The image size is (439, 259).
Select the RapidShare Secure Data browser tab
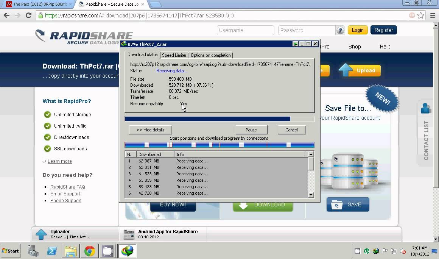(x=111, y=4)
